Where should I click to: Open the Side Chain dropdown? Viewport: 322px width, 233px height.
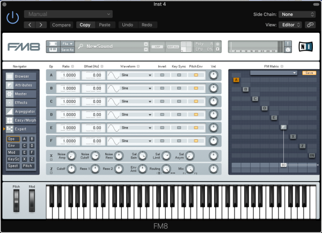tap(297, 14)
